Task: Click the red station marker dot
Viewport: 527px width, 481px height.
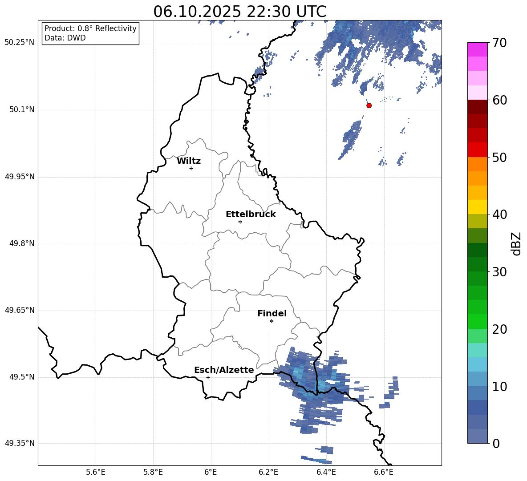Action: [369, 105]
